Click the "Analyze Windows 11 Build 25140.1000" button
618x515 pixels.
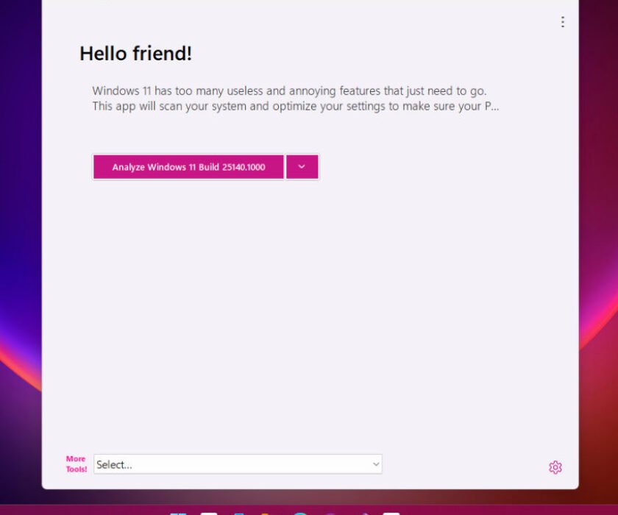(x=188, y=167)
